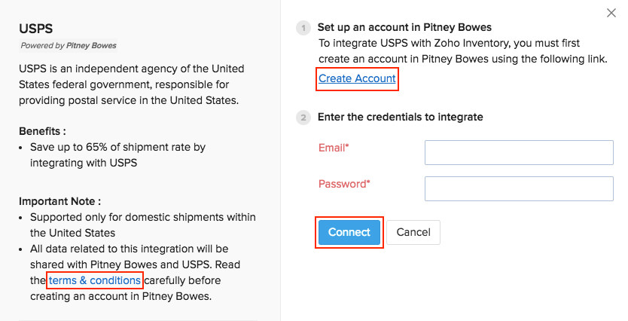The image size is (628, 321).
Task: Focus the Password input field
Action: [x=519, y=188]
